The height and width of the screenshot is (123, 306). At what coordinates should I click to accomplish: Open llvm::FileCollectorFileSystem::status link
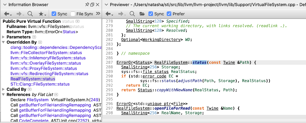coord(46,53)
